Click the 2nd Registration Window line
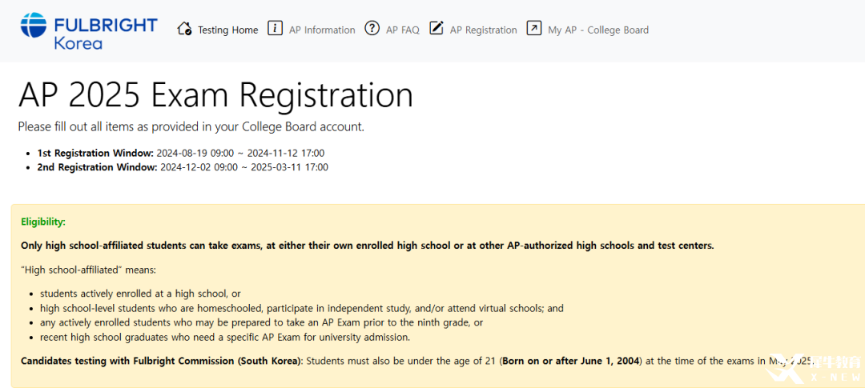The width and height of the screenshot is (865, 388). coord(183,167)
